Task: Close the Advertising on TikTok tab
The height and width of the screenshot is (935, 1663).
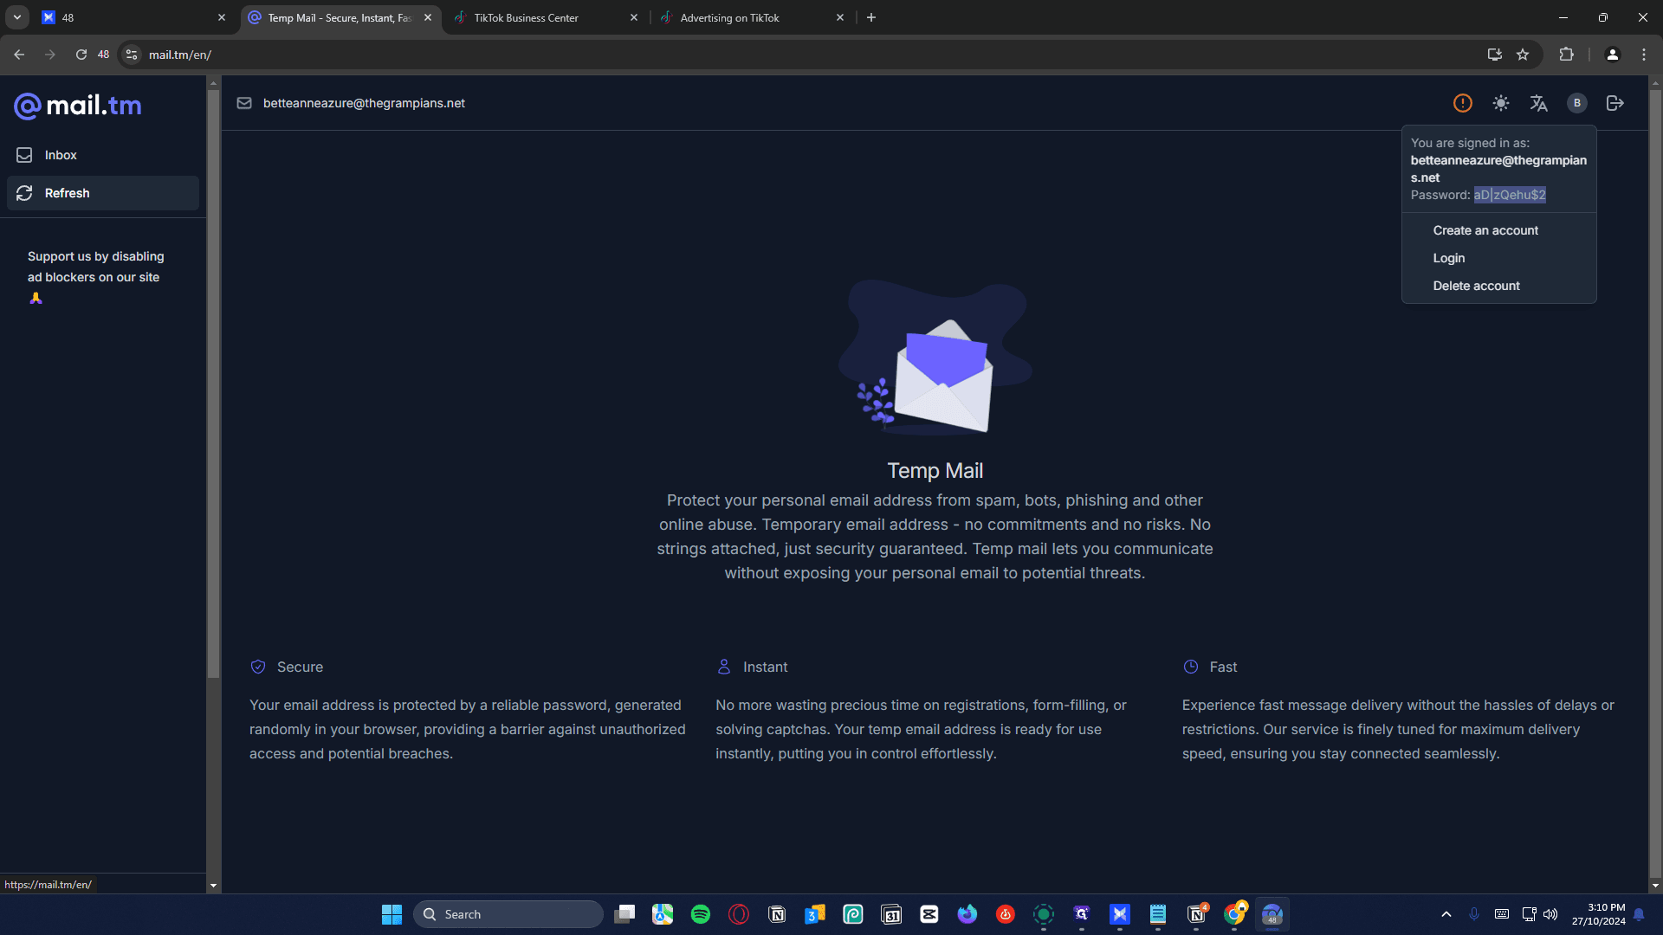Action: [840, 17]
